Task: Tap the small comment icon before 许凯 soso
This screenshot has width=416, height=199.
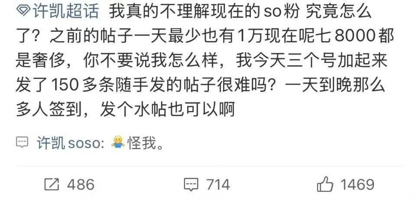Action: [x=22, y=143]
